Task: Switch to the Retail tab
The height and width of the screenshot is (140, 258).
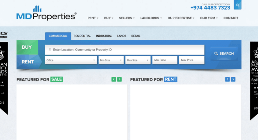Action: point(136,36)
